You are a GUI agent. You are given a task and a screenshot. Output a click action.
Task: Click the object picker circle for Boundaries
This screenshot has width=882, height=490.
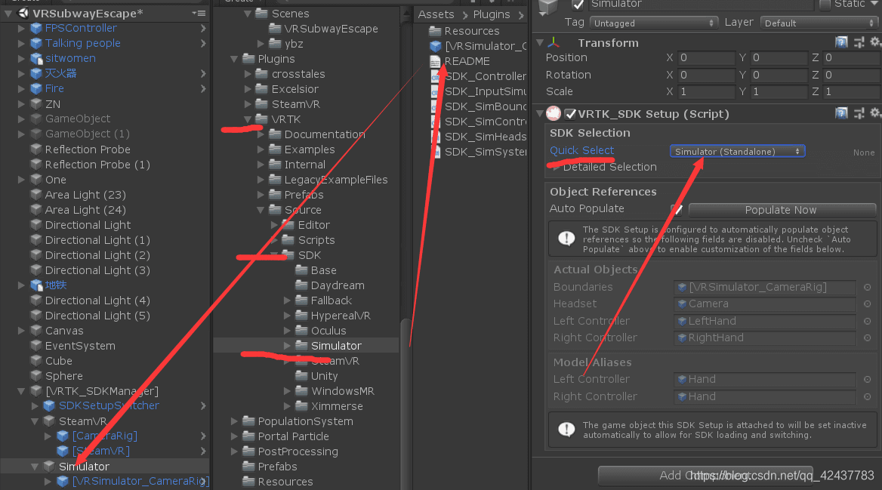tap(868, 288)
